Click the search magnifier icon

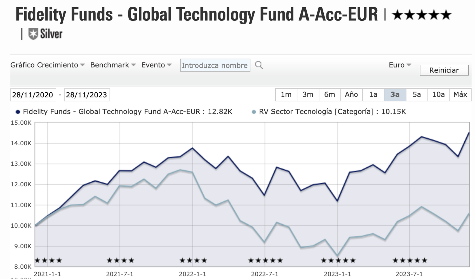(x=259, y=65)
